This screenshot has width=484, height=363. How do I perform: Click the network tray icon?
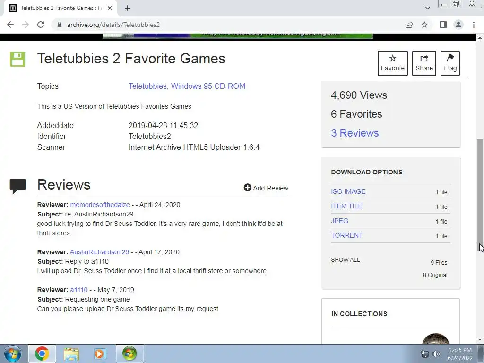[425, 354]
